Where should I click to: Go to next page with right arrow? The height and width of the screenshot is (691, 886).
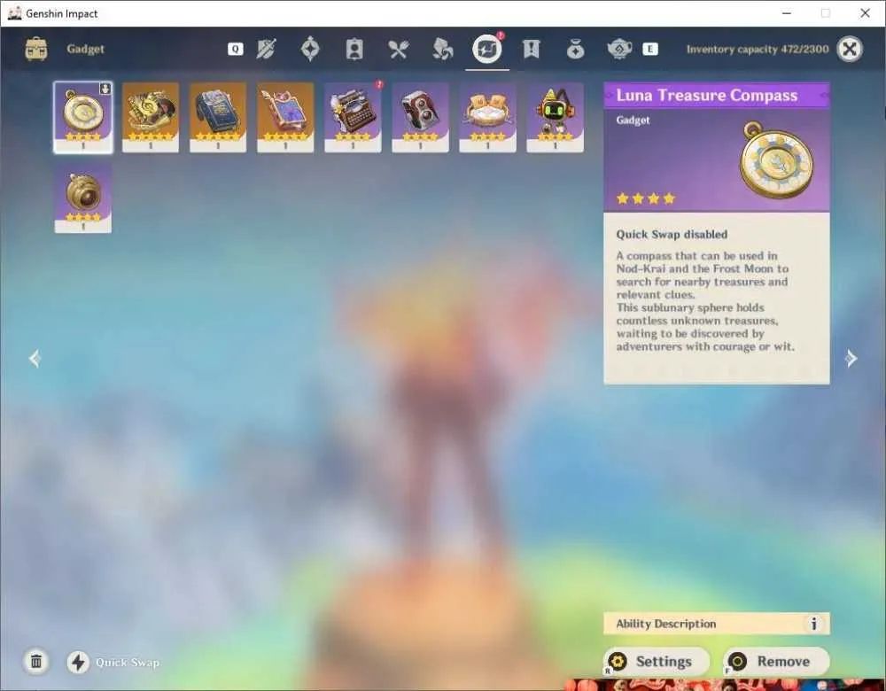[851, 358]
